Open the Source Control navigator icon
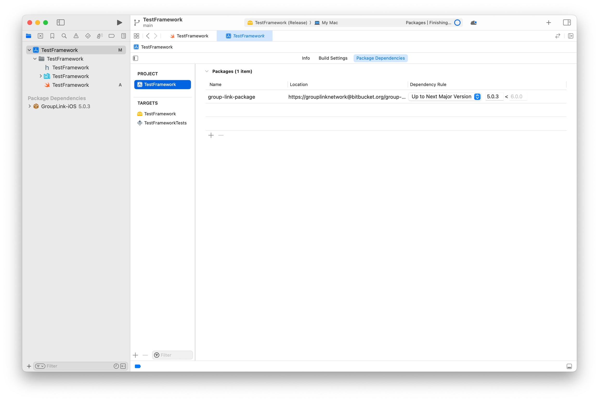 [40, 36]
